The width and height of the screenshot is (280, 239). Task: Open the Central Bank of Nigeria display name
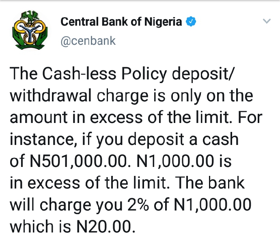(x=121, y=22)
